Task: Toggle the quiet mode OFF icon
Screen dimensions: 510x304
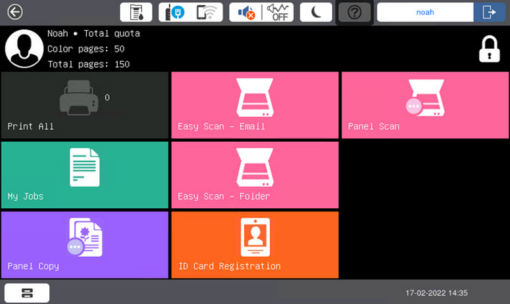Action: 278,12
